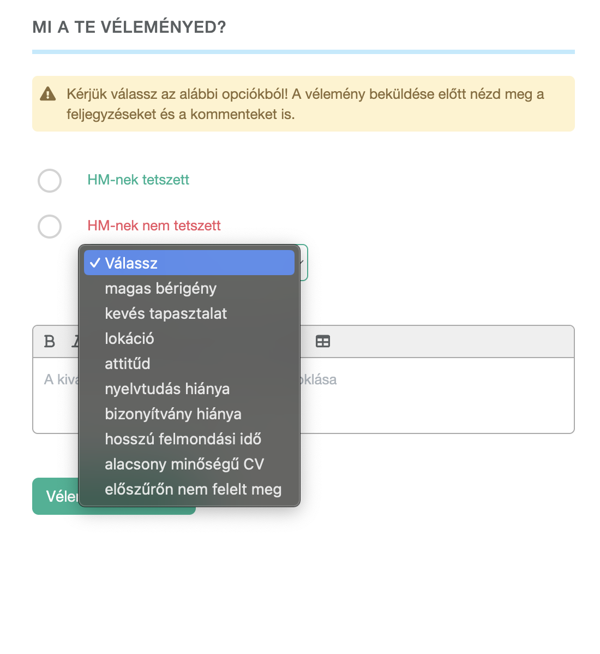Click the warning triangle icon in the alert

pos(48,94)
